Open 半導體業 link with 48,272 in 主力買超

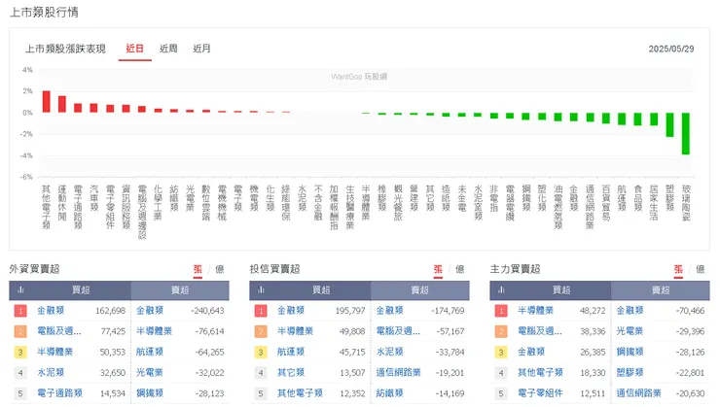click(535, 310)
